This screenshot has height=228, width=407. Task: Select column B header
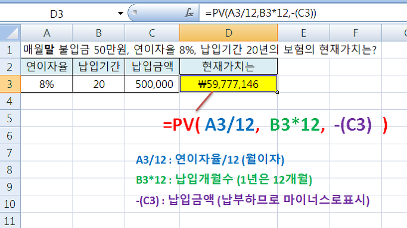tap(99, 33)
